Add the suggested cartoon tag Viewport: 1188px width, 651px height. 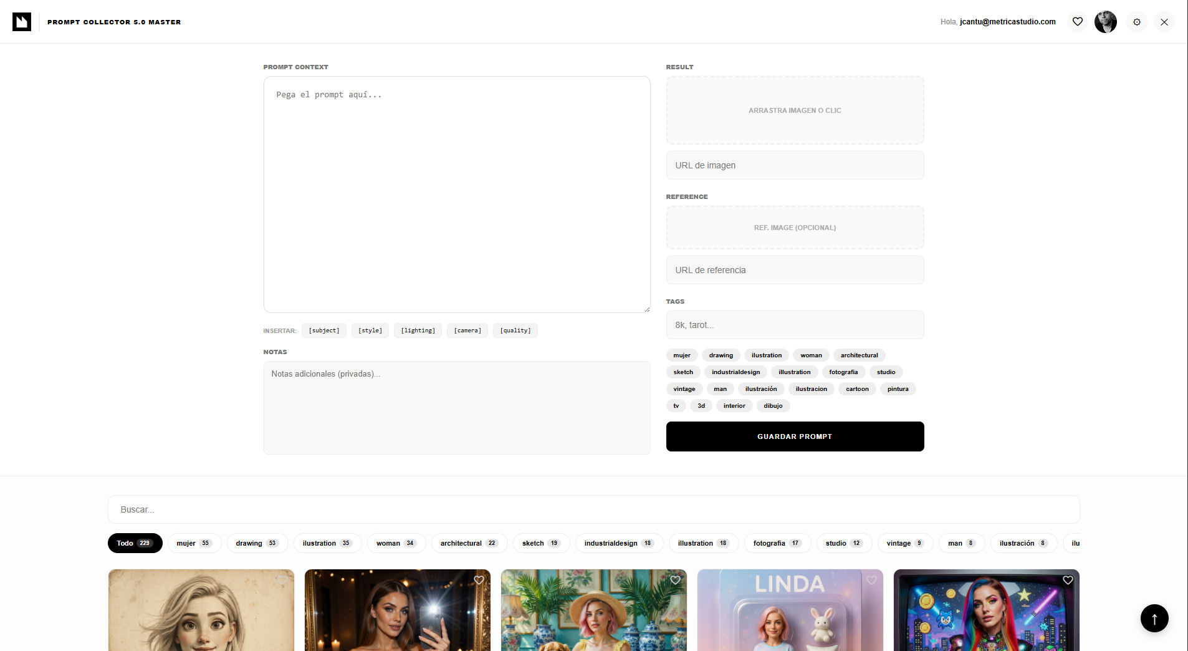pyautogui.click(x=857, y=389)
